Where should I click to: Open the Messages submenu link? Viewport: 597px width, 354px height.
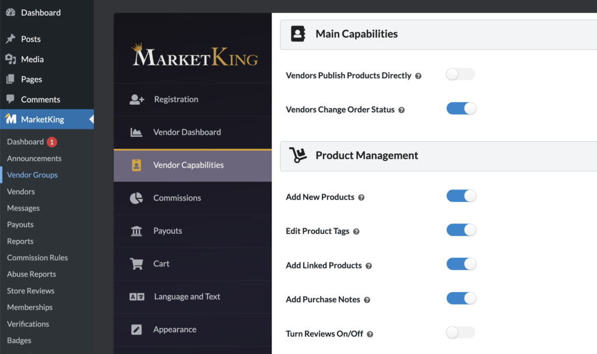23,208
